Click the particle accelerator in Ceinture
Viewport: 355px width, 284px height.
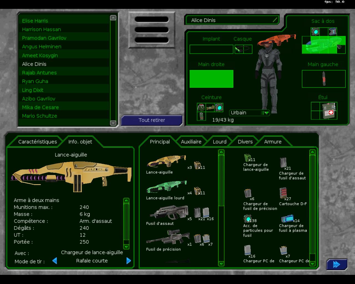(x=219, y=107)
